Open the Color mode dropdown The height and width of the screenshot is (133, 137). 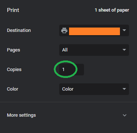pos(94,89)
